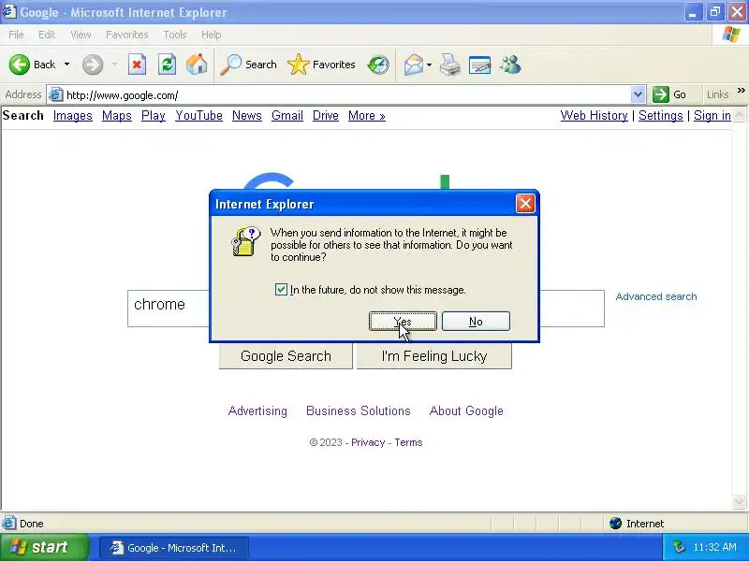
Task: Expand the Back button history dropdown arrow
Action: [x=66, y=65]
